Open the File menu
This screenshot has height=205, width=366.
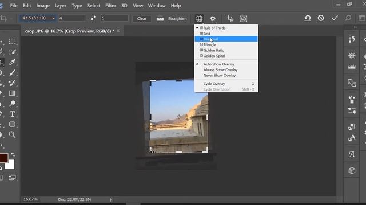pyautogui.click(x=14, y=6)
